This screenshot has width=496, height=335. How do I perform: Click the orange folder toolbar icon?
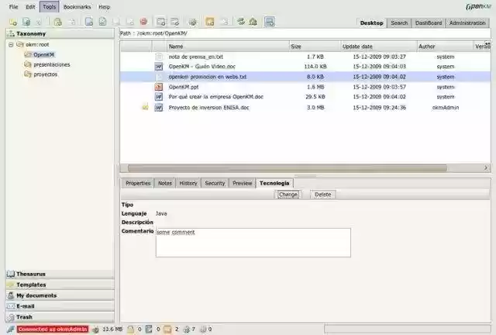click(x=209, y=22)
